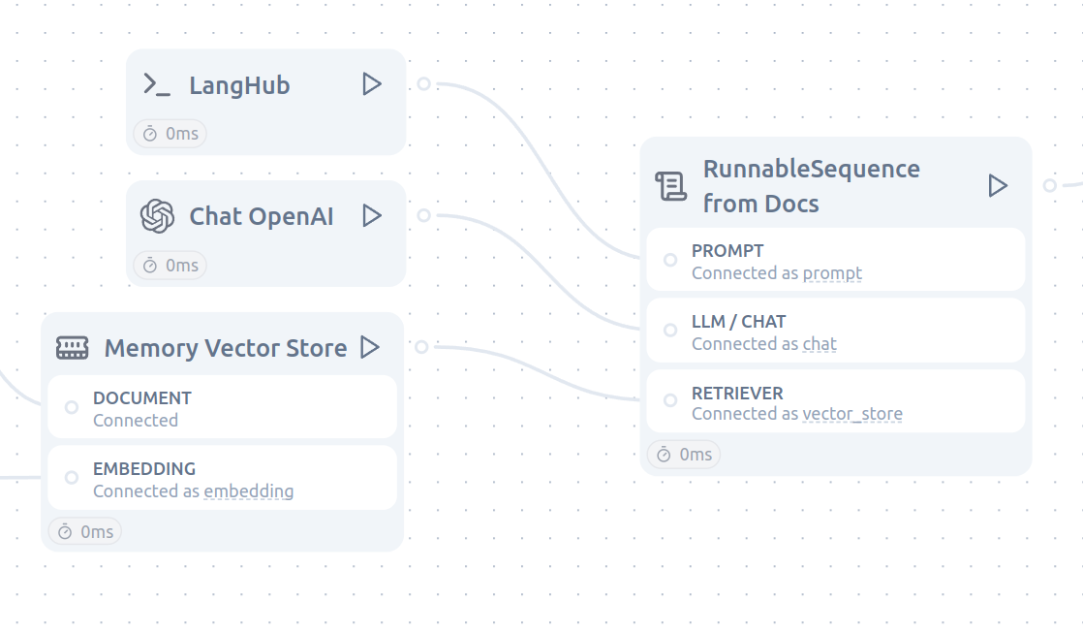This screenshot has width=1083, height=633.
Task: Click the LLM / CHAT input handle circle
Action: pyautogui.click(x=670, y=331)
